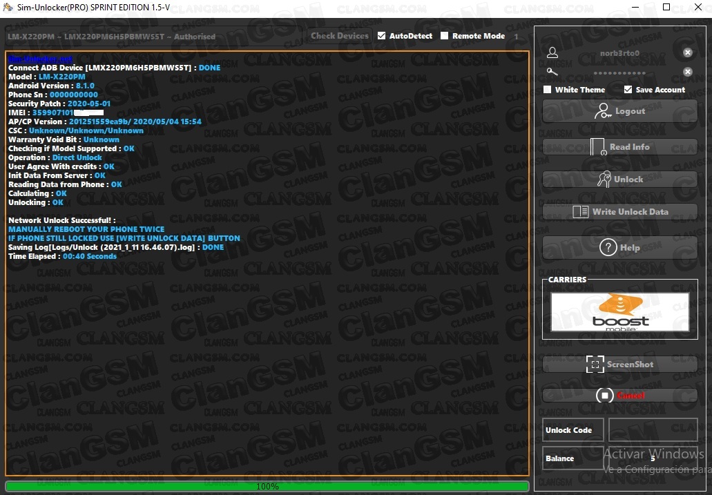Image resolution: width=712 pixels, height=495 pixels.
Task: Click the Write Unlock Data book icon
Action: pos(581,212)
